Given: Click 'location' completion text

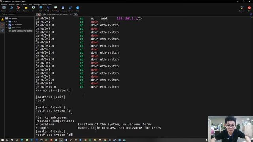Looking at the screenshot, I should click(x=47, y=125).
